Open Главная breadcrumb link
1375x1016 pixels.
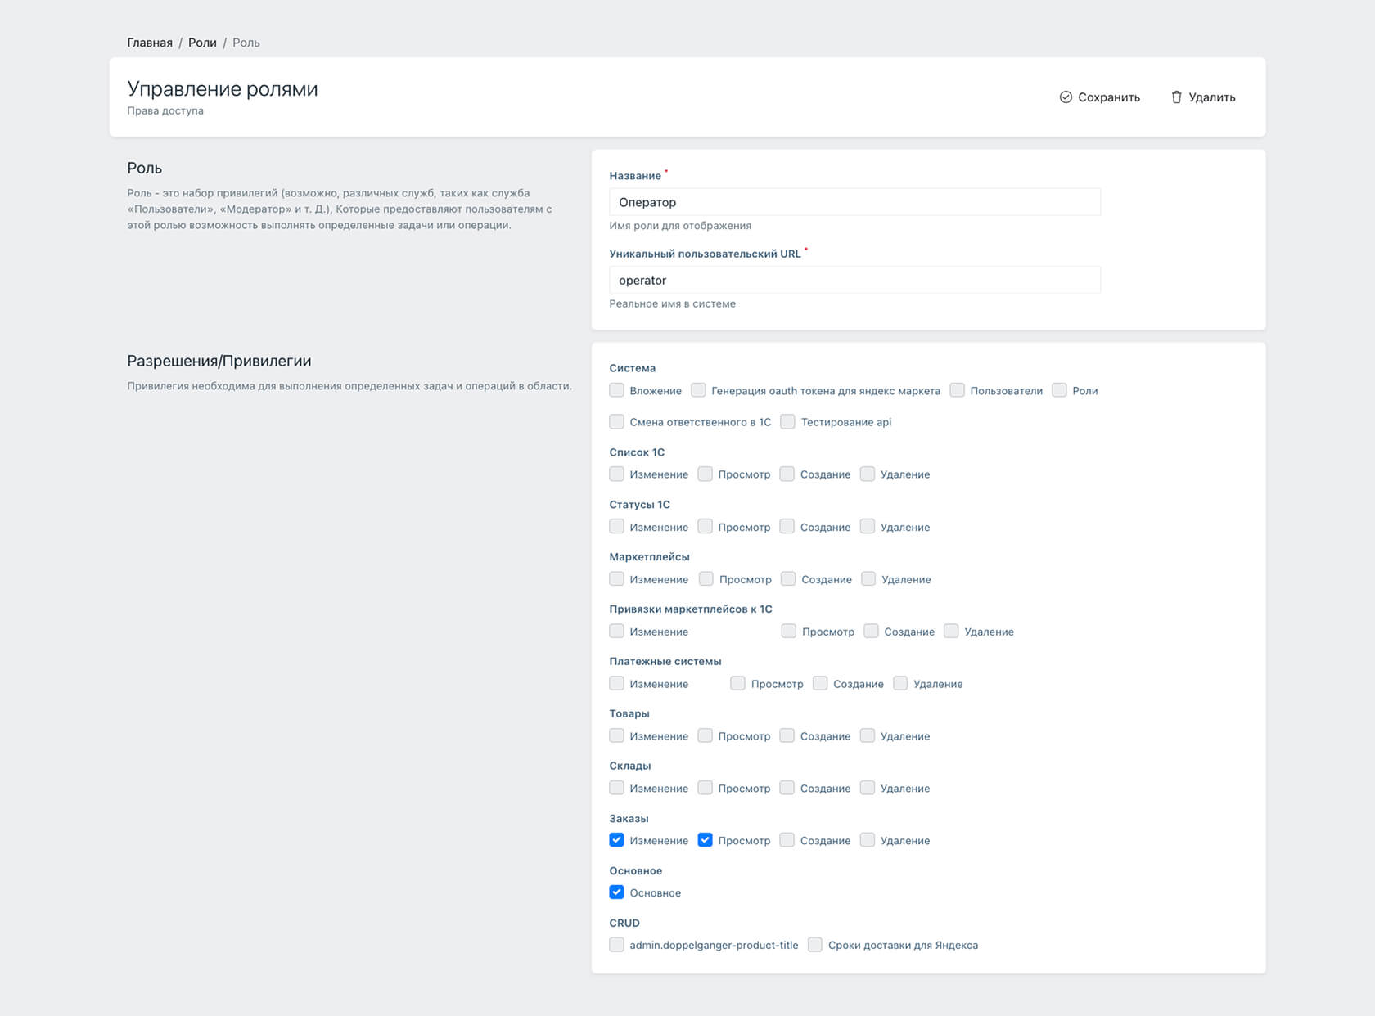point(150,43)
